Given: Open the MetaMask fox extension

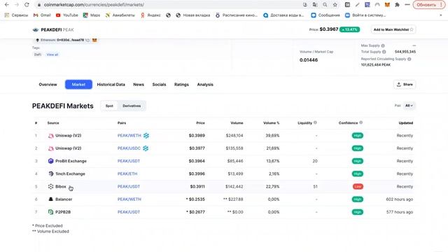Looking at the screenshot, I should [x=387, y=5].
